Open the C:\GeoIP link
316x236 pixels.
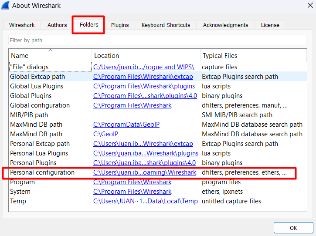coord(105,134)
